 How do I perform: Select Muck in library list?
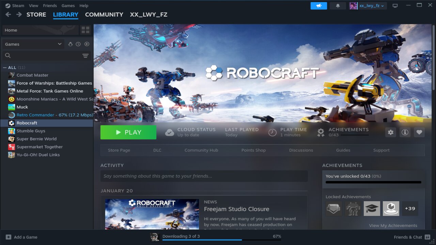pos(47,107)
